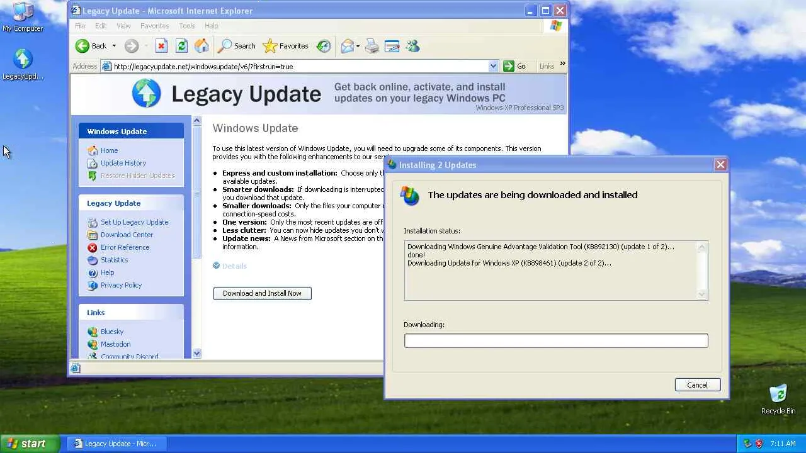Image resolution: width=806 pixels, height=453 pixels.
Task: Open the File menu
Action: click(80, 26)
